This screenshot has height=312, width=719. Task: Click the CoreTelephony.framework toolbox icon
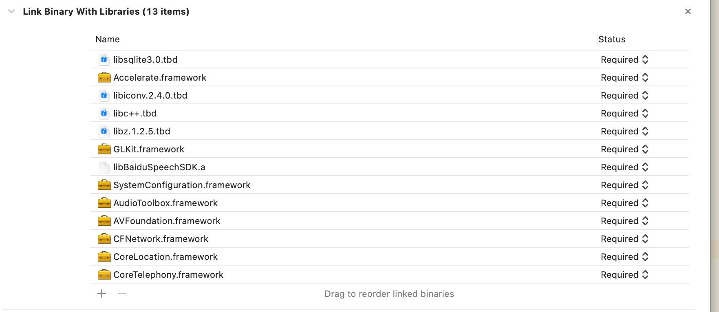tap(104, 275)
